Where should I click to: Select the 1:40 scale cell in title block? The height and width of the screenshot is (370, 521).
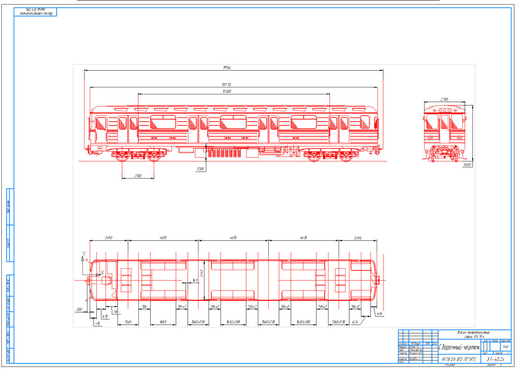(505, 346)
